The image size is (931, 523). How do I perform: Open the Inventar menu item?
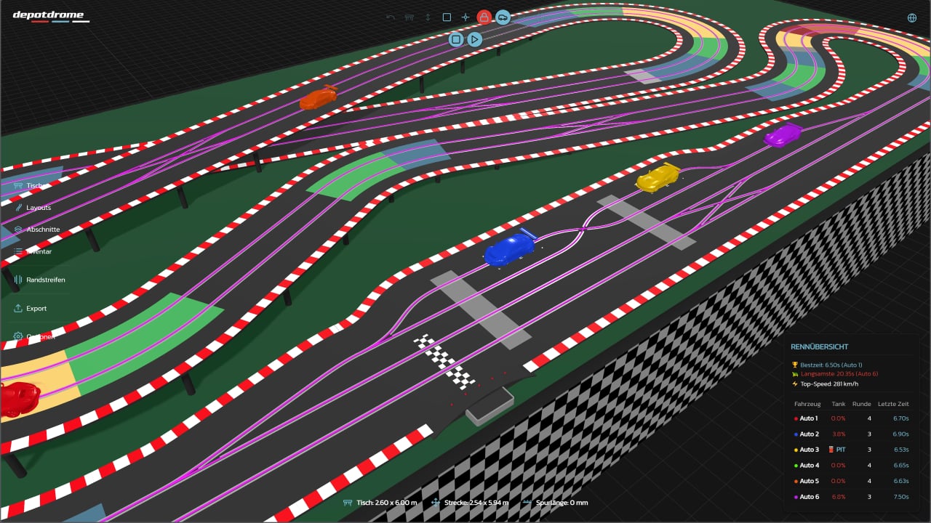tap(33, 251)
